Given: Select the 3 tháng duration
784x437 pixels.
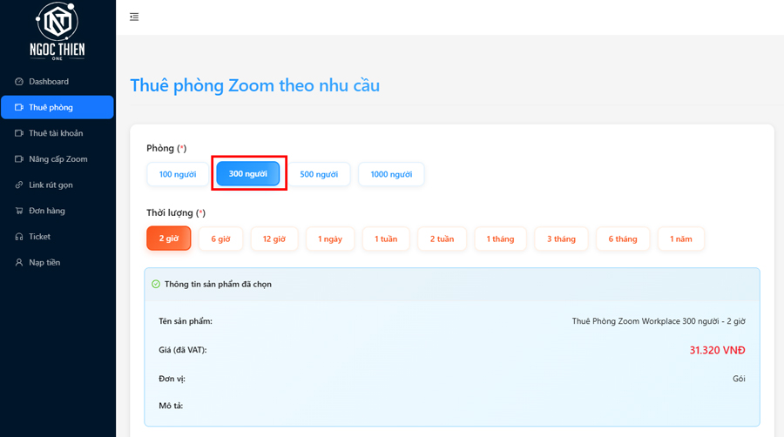Looking at the screenshot, I should [x=561, y=239].
